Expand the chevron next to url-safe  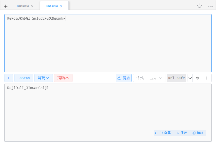point(190,78)
